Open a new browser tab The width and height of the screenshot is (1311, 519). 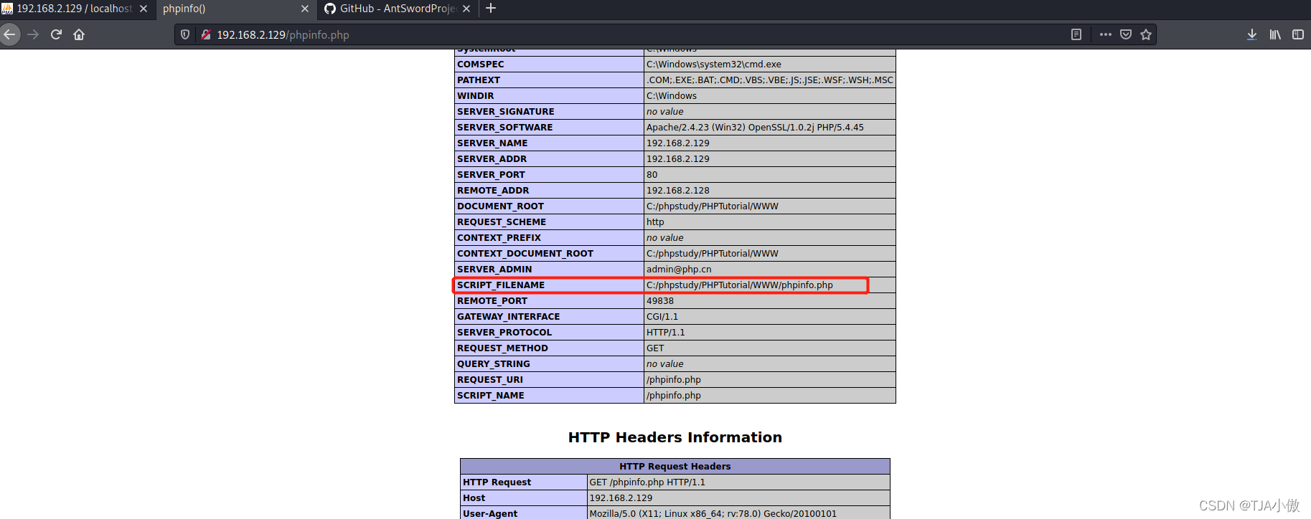pos(491,9)
